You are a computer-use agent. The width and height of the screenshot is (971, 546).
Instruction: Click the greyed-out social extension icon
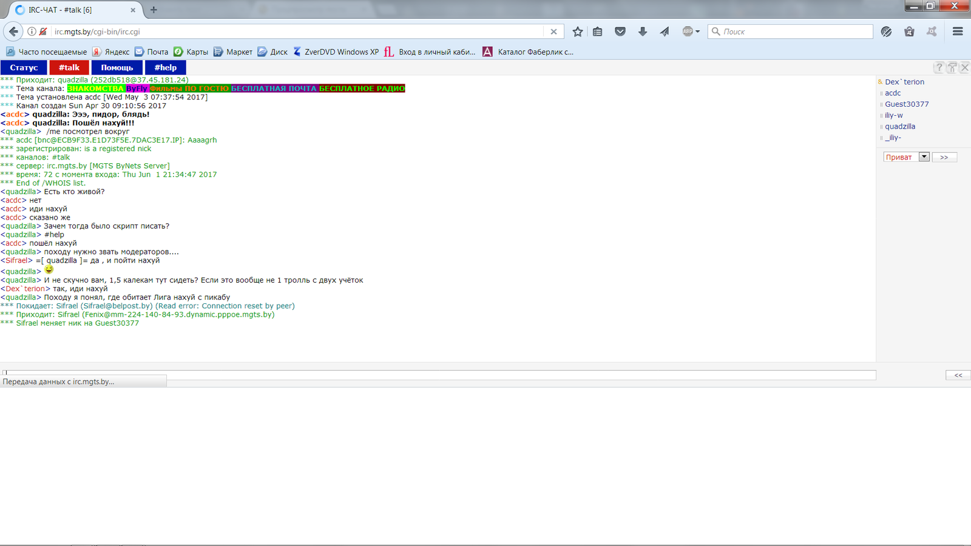click(x=932, y=32)
